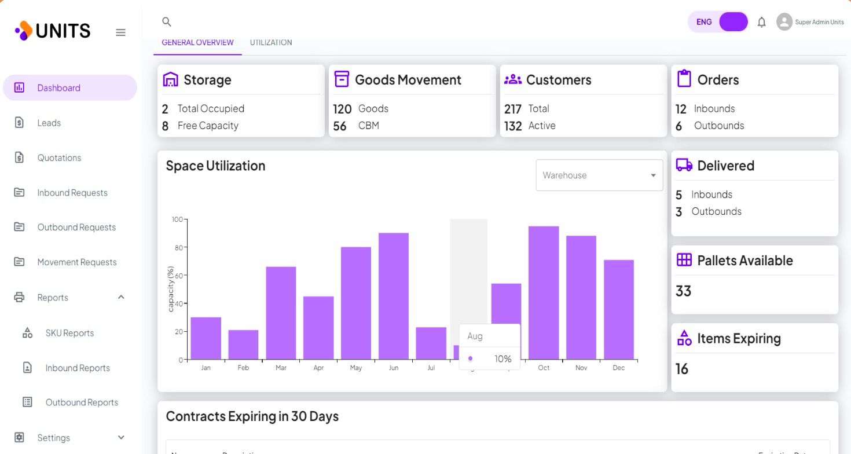Image resolution: width=851 pixels, height=454 pixels.
Task: Toggle the ENG language switch
Action: [x=718, y=22]
